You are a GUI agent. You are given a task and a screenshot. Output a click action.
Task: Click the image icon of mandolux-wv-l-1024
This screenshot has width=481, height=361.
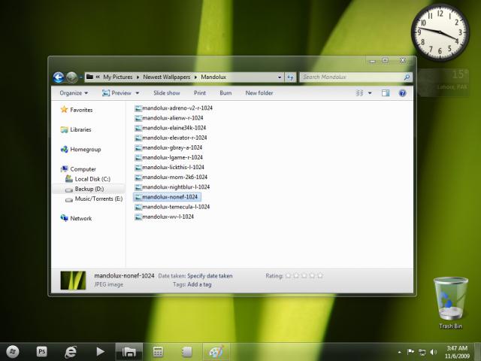(x=138, y=217)
